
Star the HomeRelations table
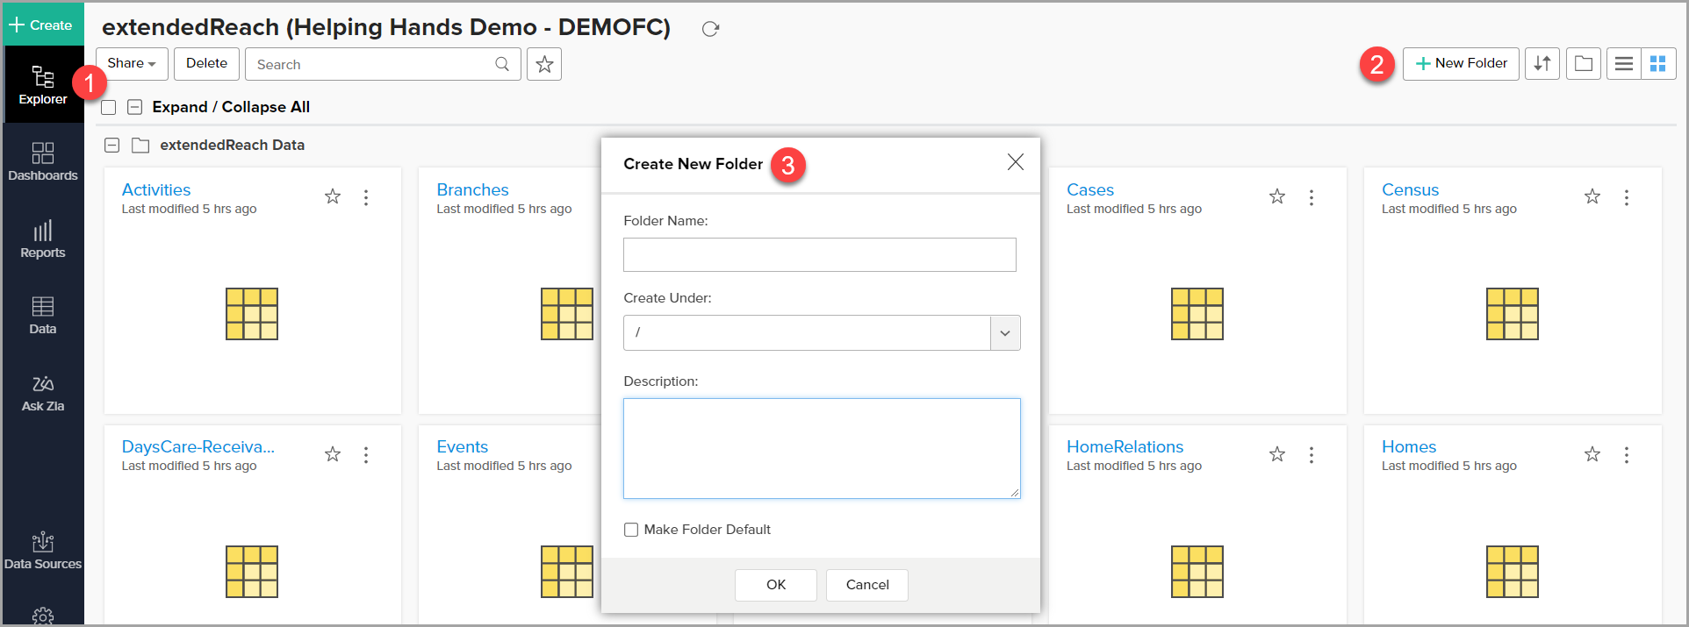pos(1277,454)
